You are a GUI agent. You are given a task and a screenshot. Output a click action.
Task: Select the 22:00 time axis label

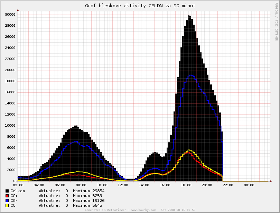228,185
